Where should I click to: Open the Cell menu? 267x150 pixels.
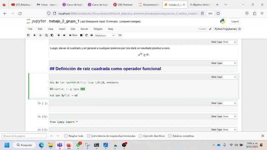(73, 29)
